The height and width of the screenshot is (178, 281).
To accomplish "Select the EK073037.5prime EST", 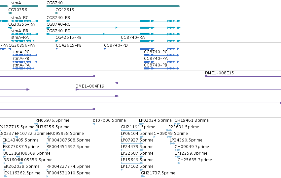I will (x=4, y=150).
